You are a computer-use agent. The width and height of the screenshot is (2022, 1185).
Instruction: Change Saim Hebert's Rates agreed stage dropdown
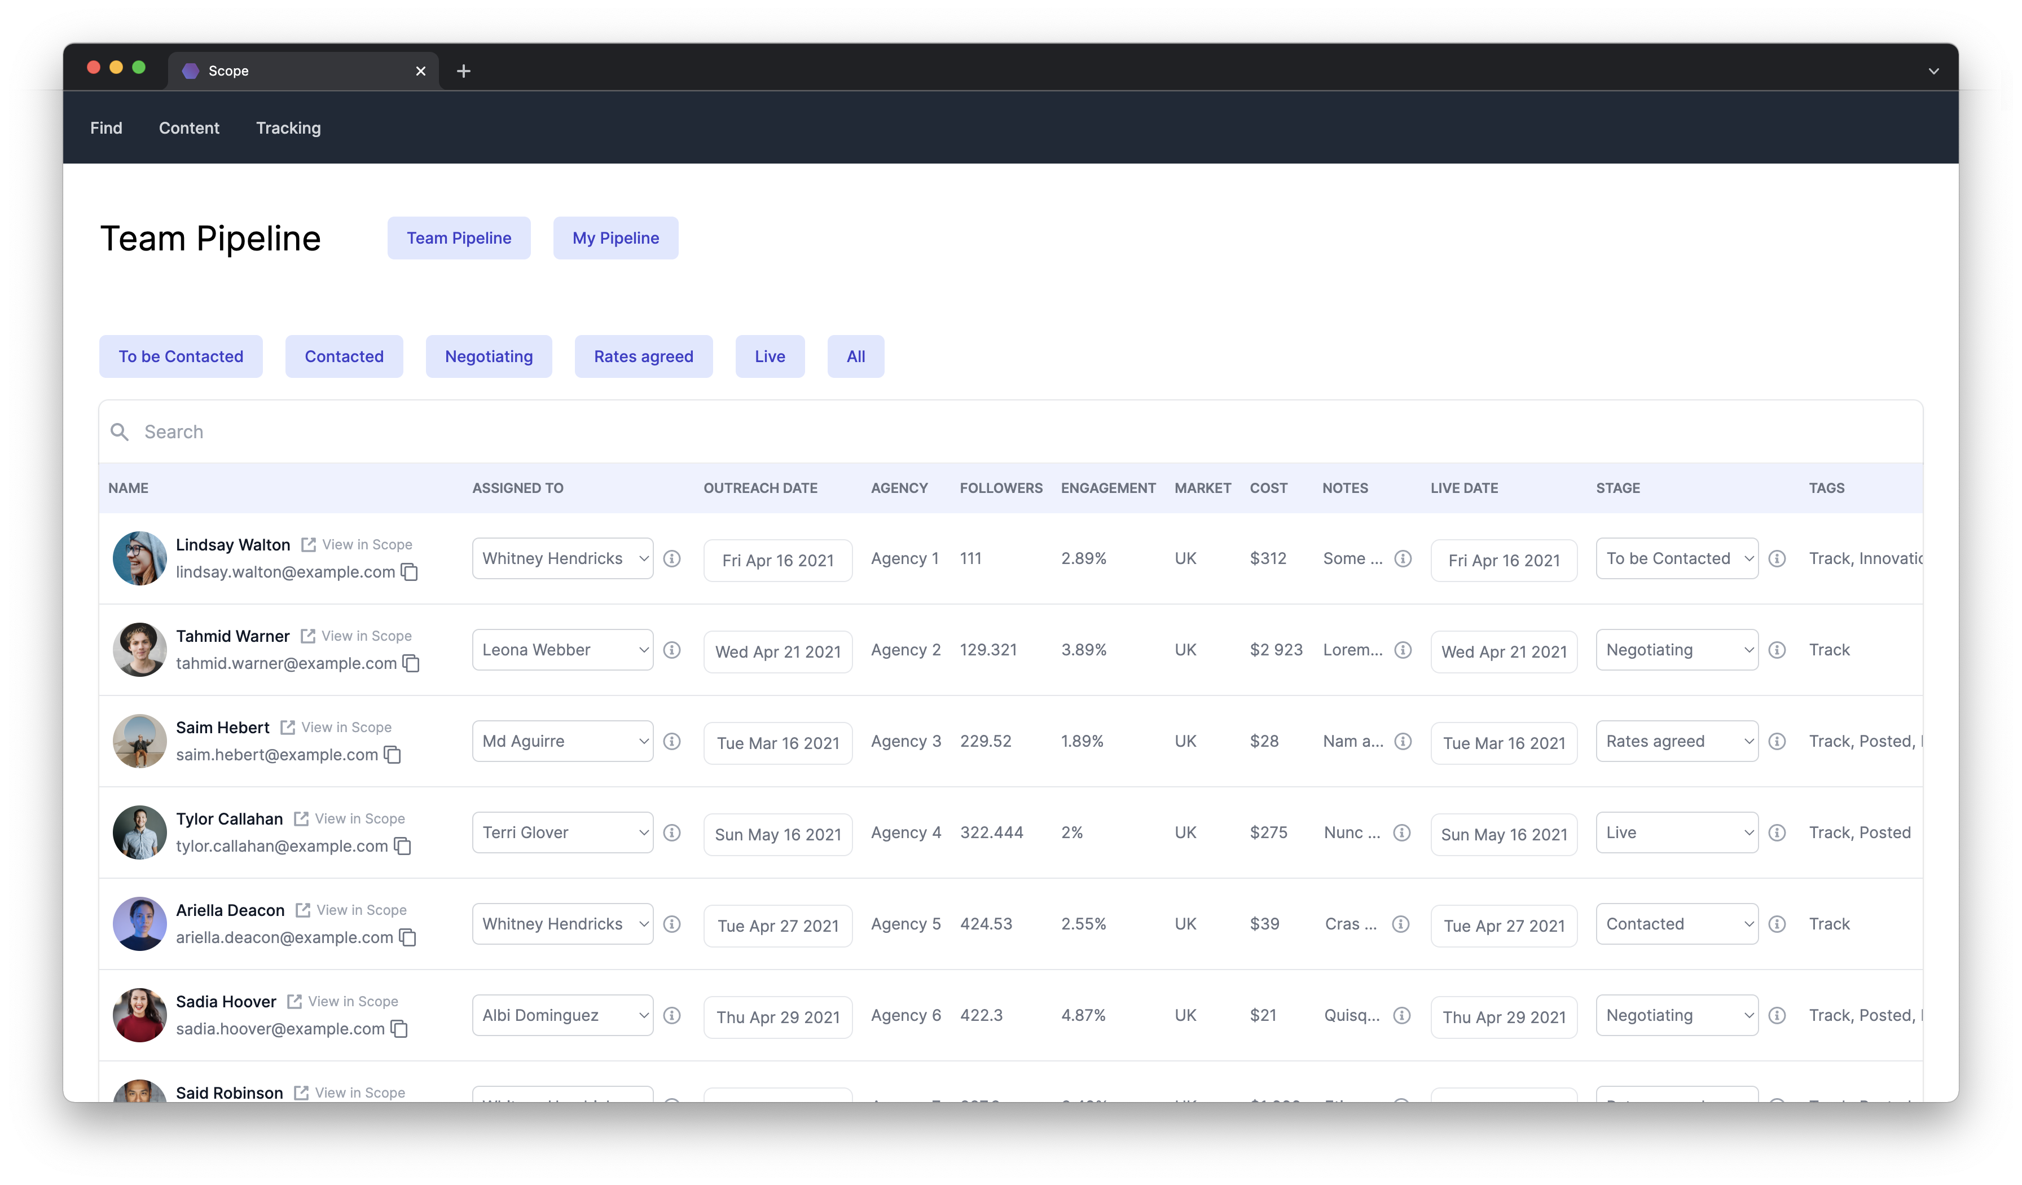[1677, 741]
